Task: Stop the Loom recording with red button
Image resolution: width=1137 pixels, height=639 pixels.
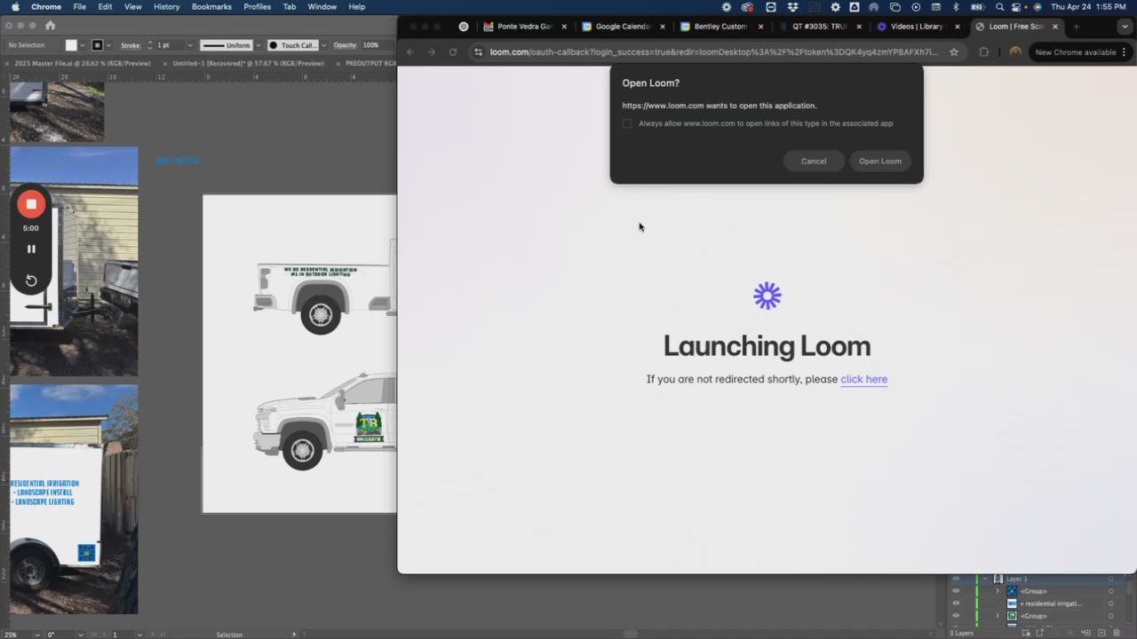Action: [x=31, y=204]
